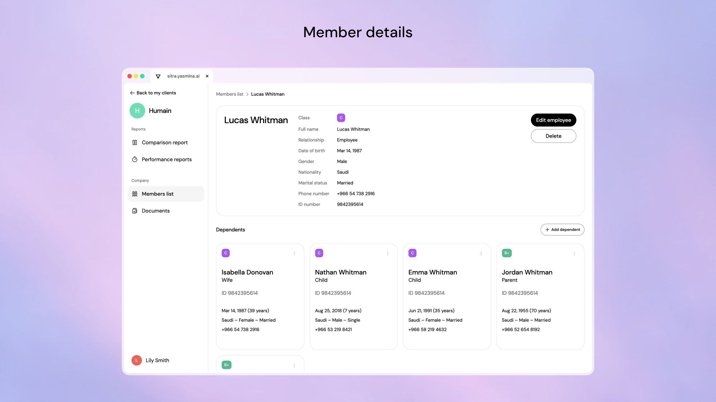
Task: Select Members list in the sidebar
Action: 166,194
